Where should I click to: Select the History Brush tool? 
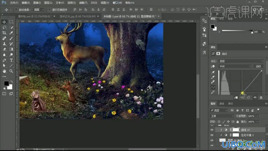11,44
